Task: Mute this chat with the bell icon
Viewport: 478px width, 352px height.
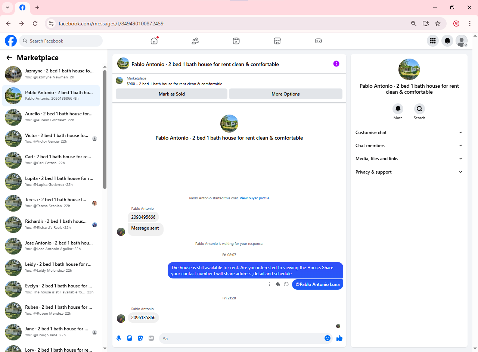Action: point(398,109)
